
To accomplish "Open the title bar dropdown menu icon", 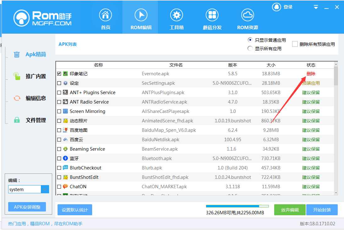I will tap(316, 7).
